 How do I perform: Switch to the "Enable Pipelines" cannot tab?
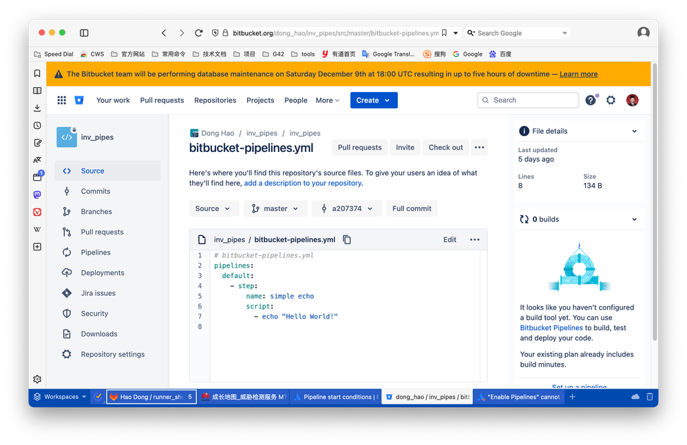(x=519, y=397)
